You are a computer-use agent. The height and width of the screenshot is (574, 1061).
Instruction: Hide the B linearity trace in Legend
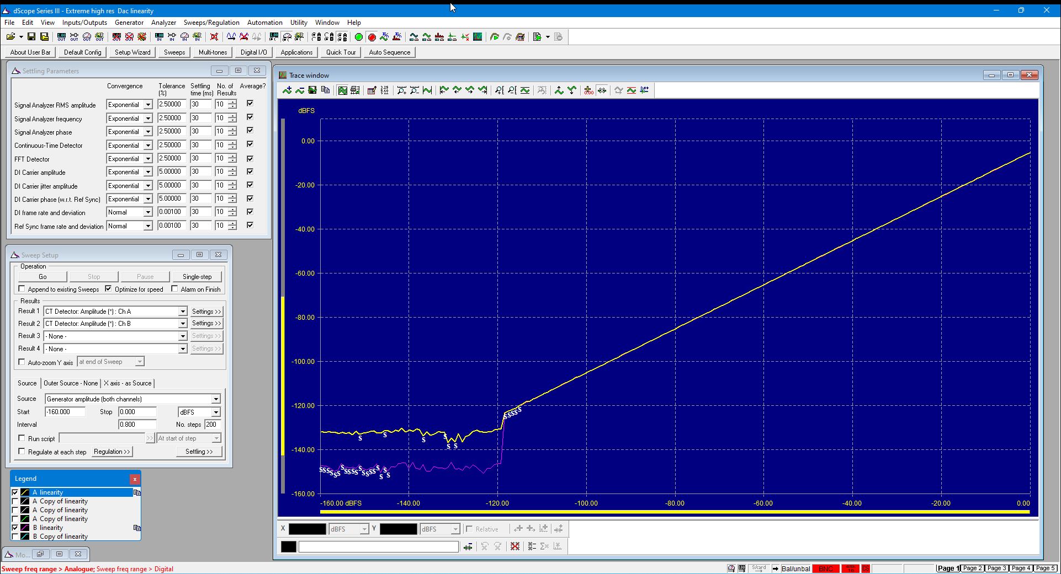click(15, 528)
